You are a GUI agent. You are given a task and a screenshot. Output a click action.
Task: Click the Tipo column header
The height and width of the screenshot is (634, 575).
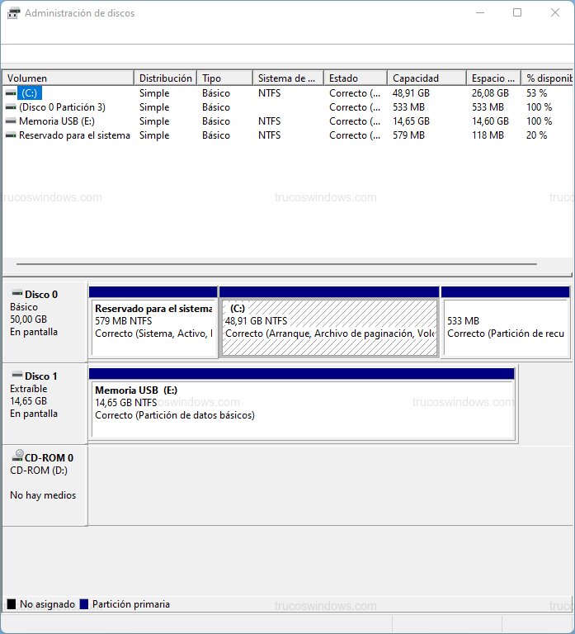224,78
